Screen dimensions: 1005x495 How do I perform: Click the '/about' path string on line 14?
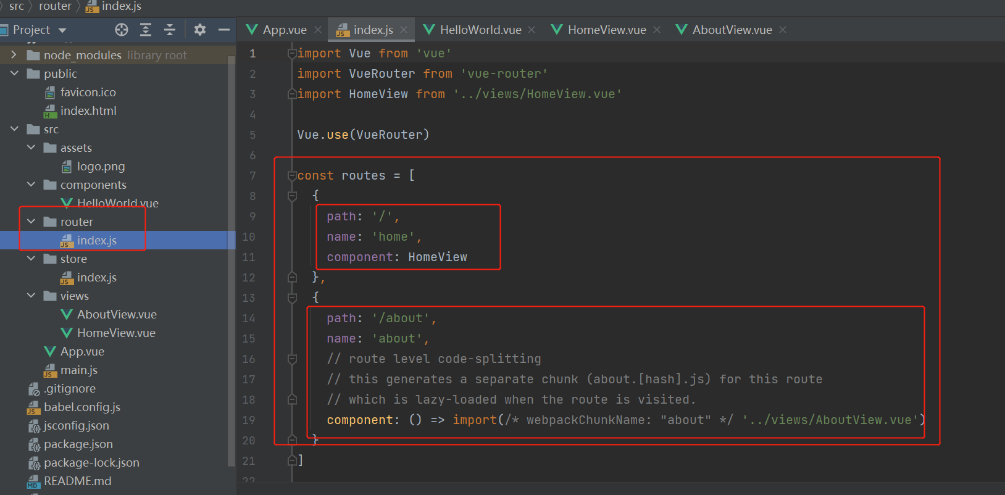(401, 318)
